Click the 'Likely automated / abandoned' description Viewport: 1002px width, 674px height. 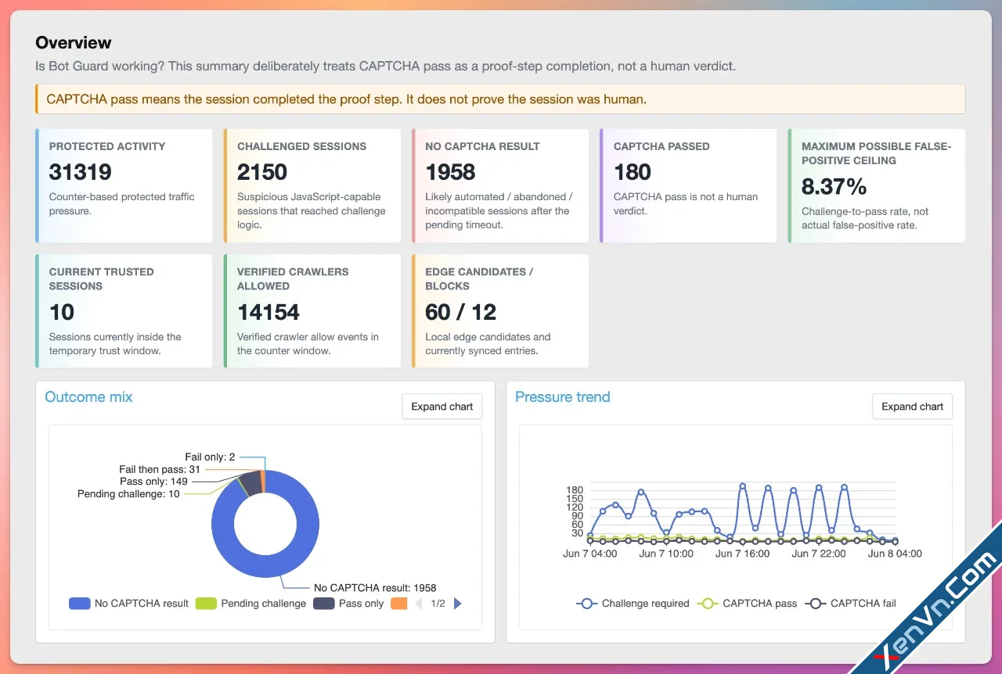pos(499,211)
